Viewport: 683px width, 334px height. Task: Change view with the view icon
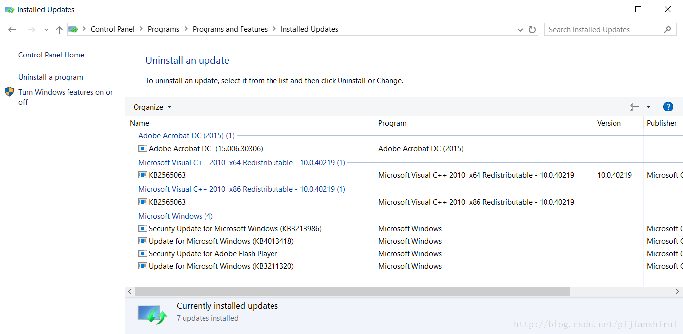pyautogui.click(x=634, y=107)
